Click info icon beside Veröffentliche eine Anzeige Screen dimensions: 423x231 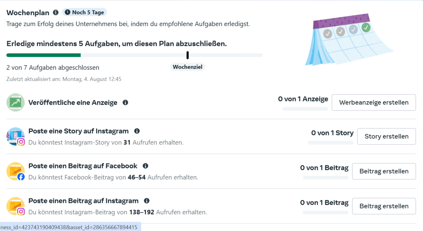point(125,103)
